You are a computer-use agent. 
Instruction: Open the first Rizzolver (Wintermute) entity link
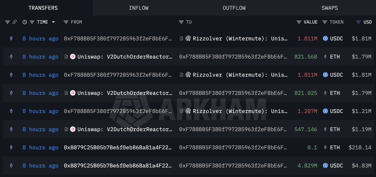click(x=240, y=39)
